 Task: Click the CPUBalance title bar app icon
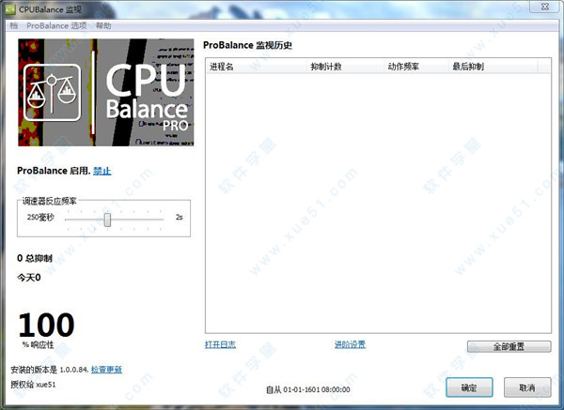[10, 9]
